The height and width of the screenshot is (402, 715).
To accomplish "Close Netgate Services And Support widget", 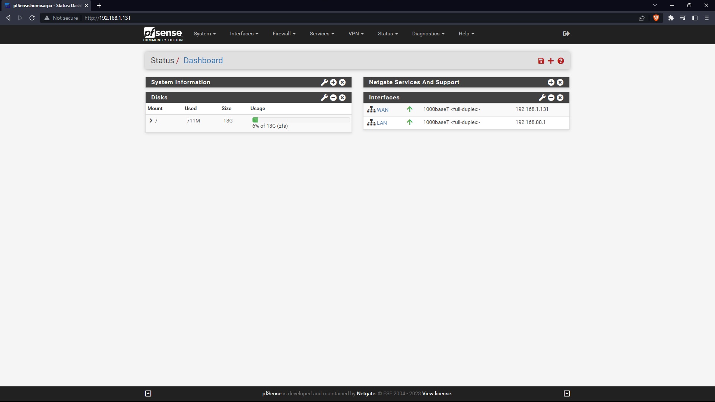I will point(560,82).
